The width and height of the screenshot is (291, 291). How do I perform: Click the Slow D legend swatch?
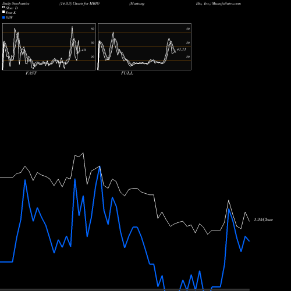[x=3, y=7]
